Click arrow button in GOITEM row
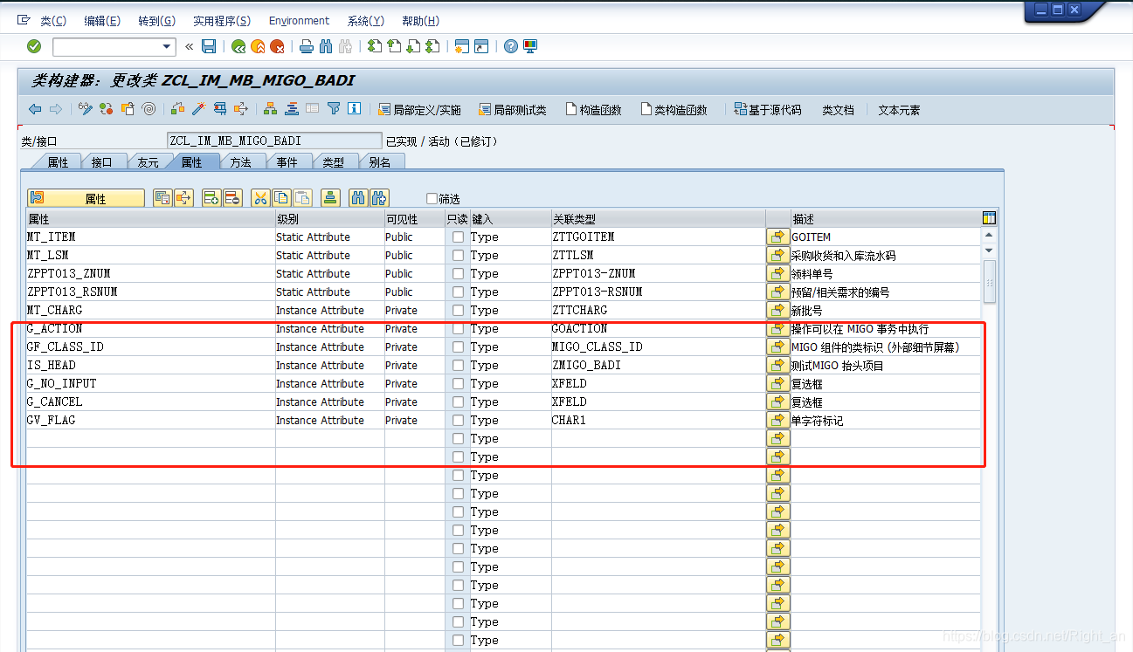 tap(777, 237)
